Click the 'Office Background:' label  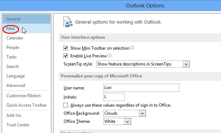click(x=82, y=113)
